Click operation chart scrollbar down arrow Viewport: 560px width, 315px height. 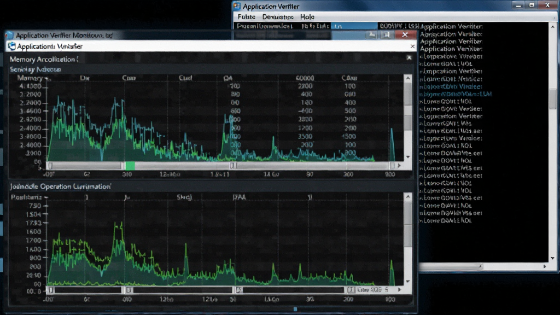(x=408, y=282)
